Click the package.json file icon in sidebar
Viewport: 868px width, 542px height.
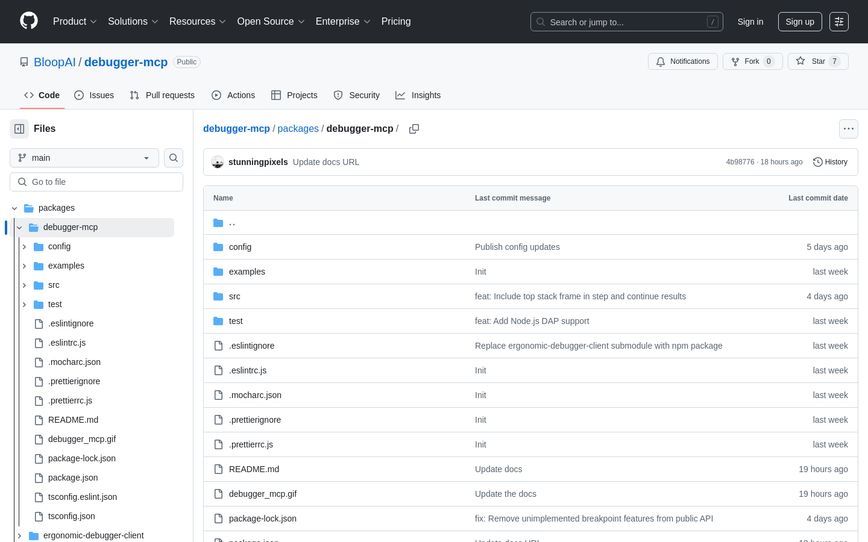click(x=39, y=478)
